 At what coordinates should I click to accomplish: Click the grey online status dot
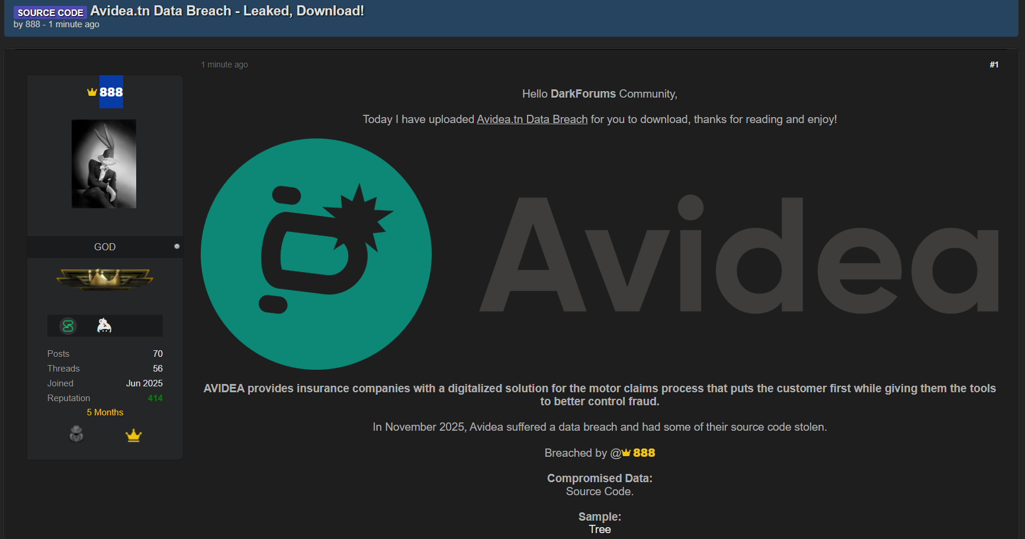click(x=176, y=246)
